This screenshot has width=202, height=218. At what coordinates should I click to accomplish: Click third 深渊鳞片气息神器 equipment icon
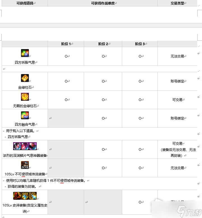33,146
